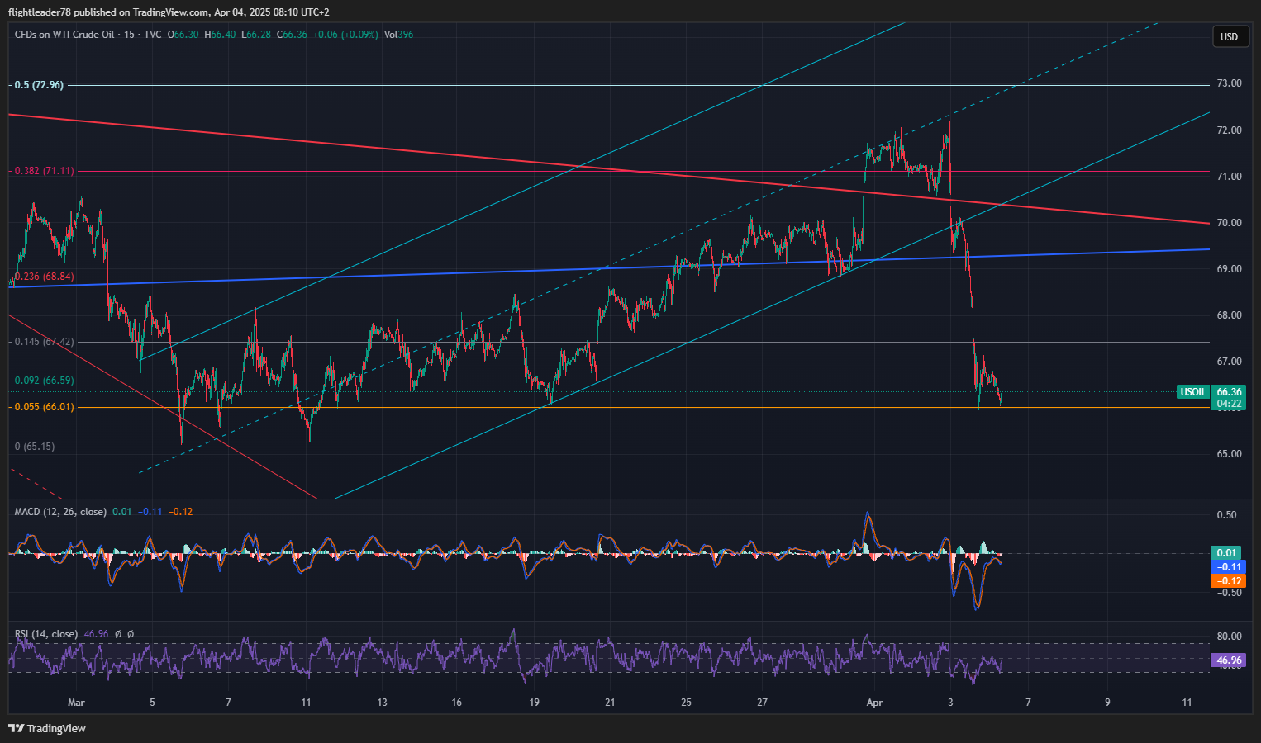This screenshot has width=1261, height=743.
Task: Click 68.00 on the price axis
Action: pos(1229,315)
